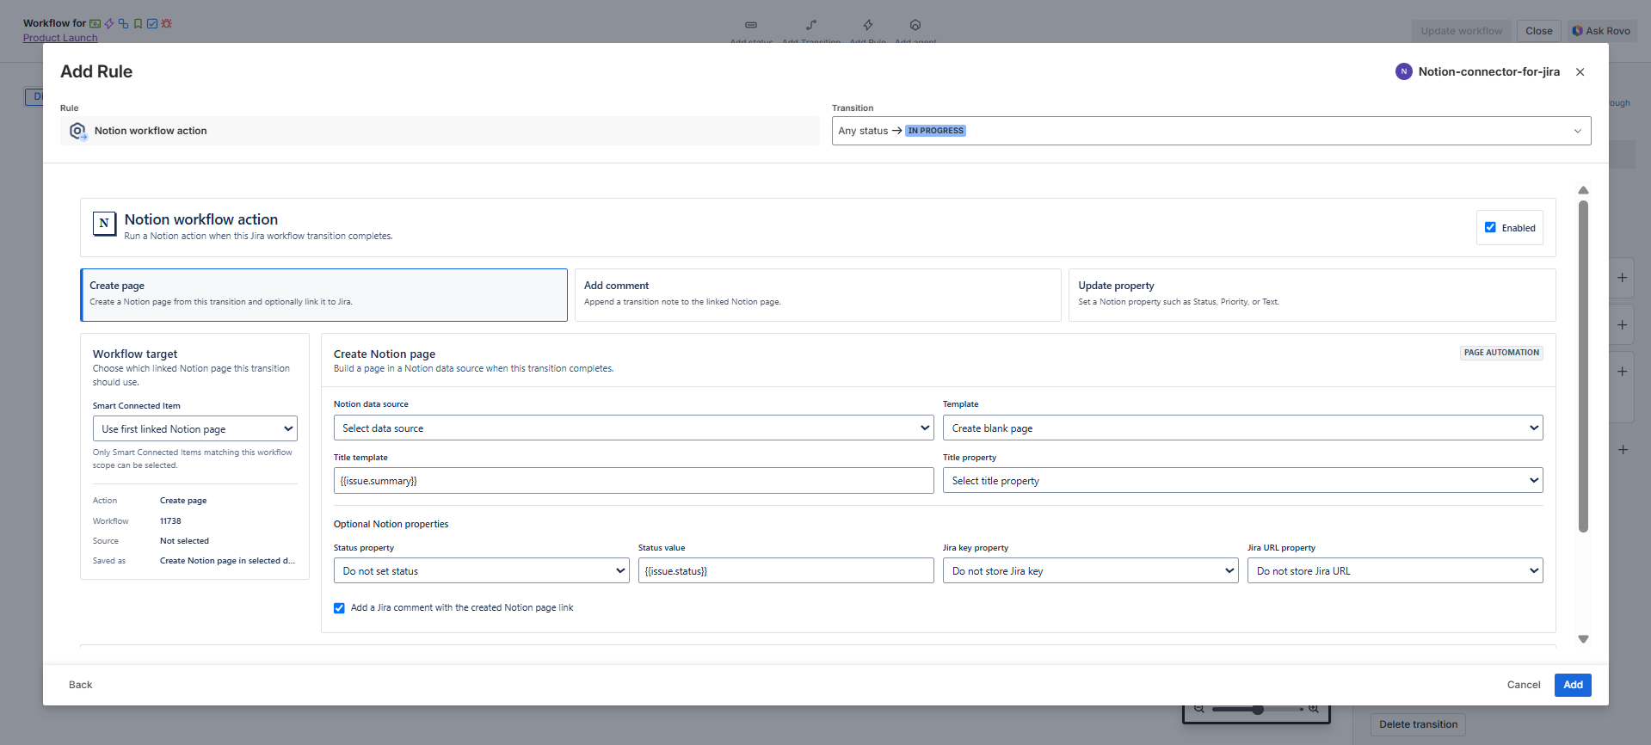
Task: Click the first green issue type icon
Action: tap(95, 23)
